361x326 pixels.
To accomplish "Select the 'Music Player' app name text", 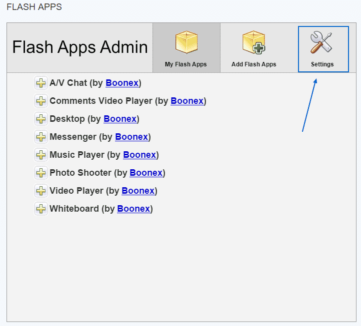I will (77, 155).
